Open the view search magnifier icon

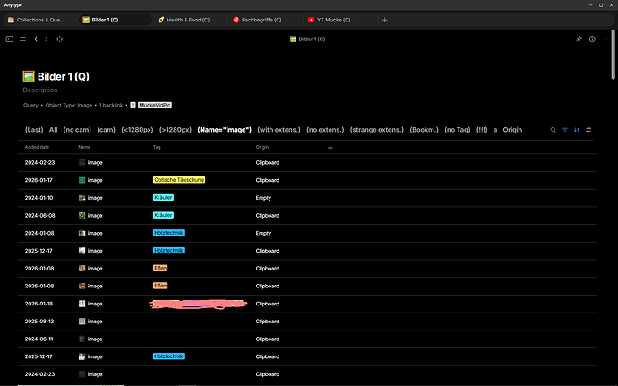click(x=553, y=130)
